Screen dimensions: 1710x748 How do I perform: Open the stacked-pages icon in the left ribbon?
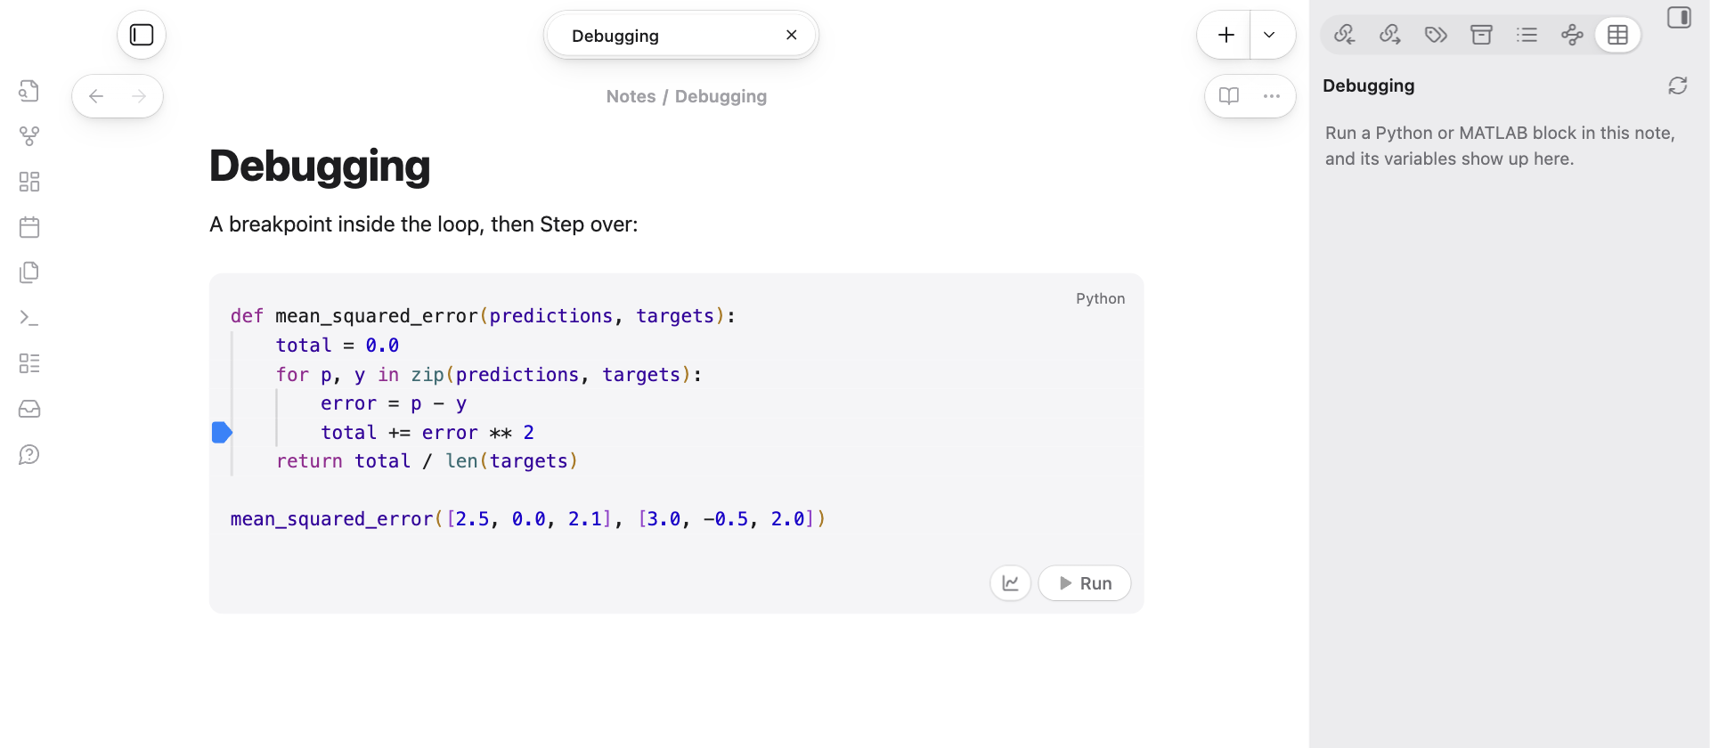tap(29, 272)
